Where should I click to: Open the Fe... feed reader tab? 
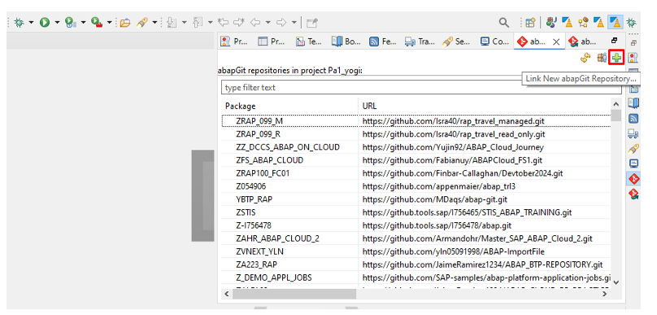coord(382,42)
